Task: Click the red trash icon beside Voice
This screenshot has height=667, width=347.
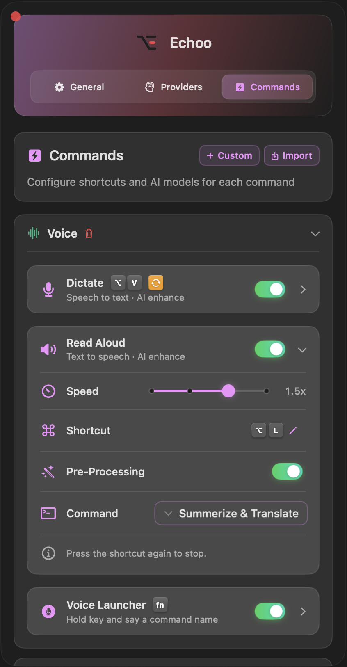Action: coord(89,233)
